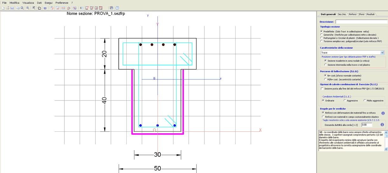Switch to the Sforzi tab
Screen dimensions: 388x173
click(361, 14)
